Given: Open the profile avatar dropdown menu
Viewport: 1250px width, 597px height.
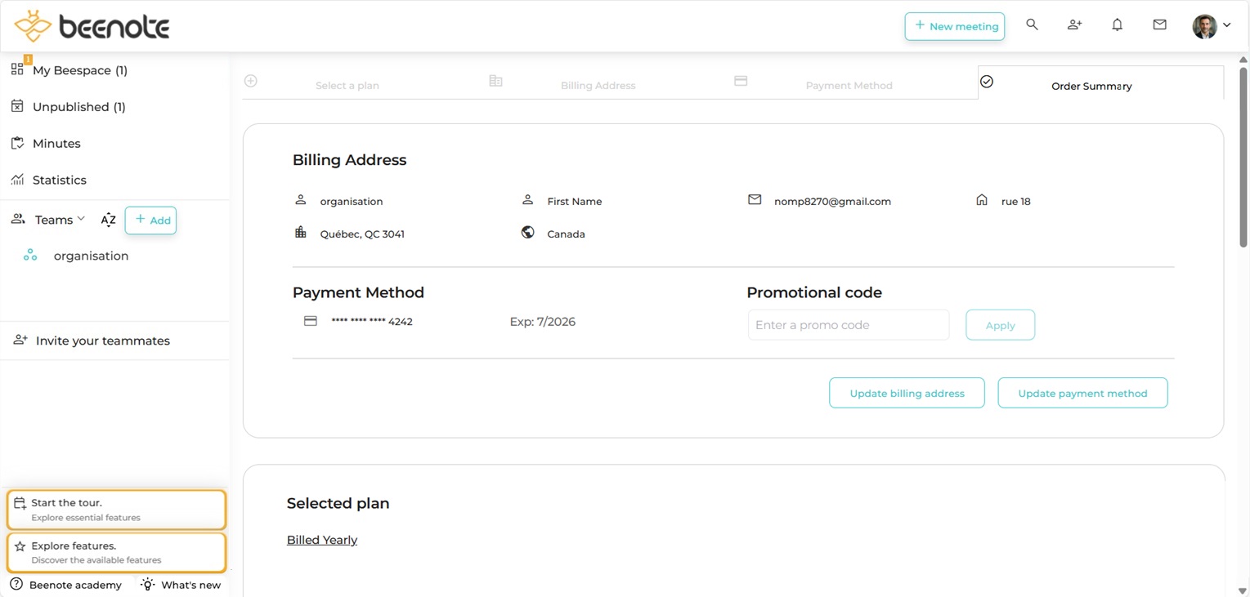Looking at the screenshot, I should (1211, 26).
